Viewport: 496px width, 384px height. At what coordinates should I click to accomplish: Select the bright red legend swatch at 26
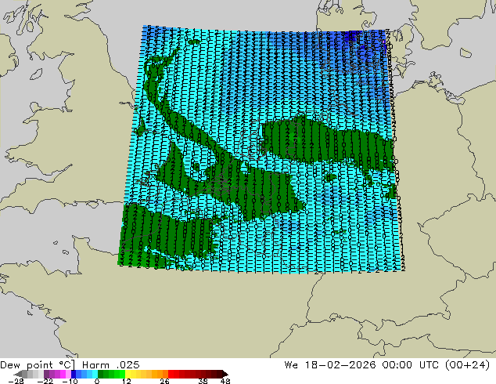point(171,374)
